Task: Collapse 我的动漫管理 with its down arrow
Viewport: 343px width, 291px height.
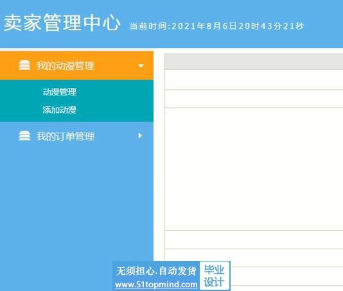Action: (141, 65)
